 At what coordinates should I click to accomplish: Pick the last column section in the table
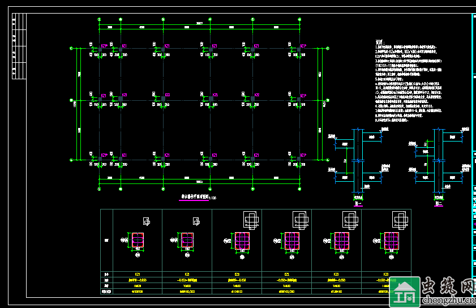click(391, 241)
